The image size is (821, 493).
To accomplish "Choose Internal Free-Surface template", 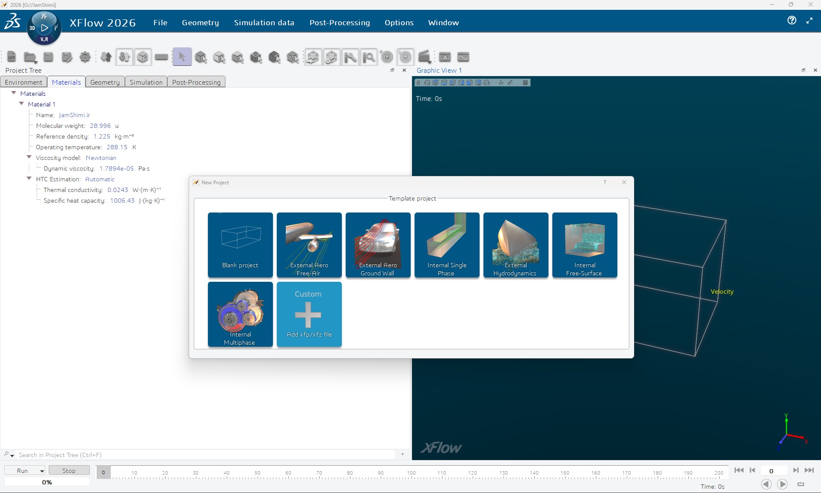I will (585, 245).
